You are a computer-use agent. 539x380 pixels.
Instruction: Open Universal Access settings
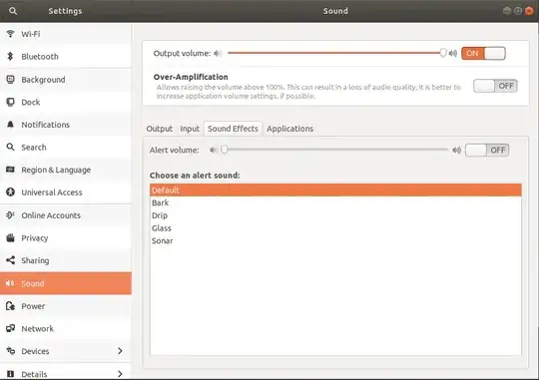click(66, 192)
